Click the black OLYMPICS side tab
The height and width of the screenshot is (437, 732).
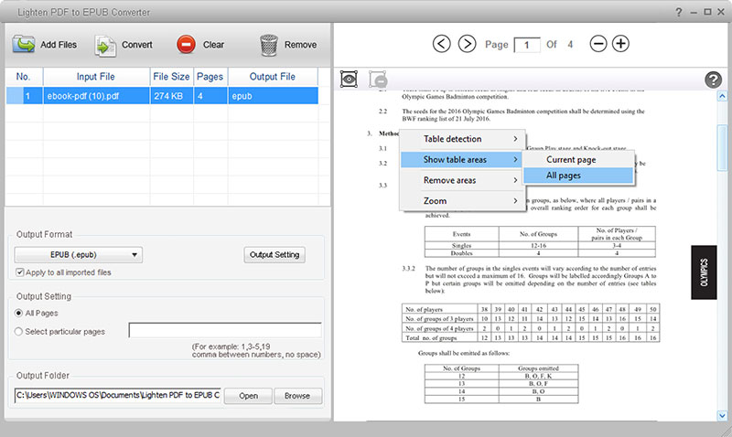coord(704,272)
